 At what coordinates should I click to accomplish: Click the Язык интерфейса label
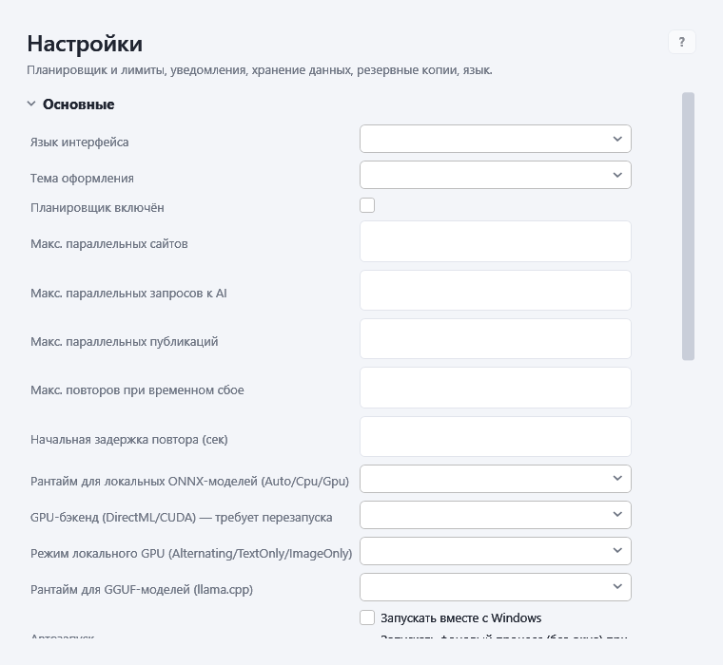(79, 142)
